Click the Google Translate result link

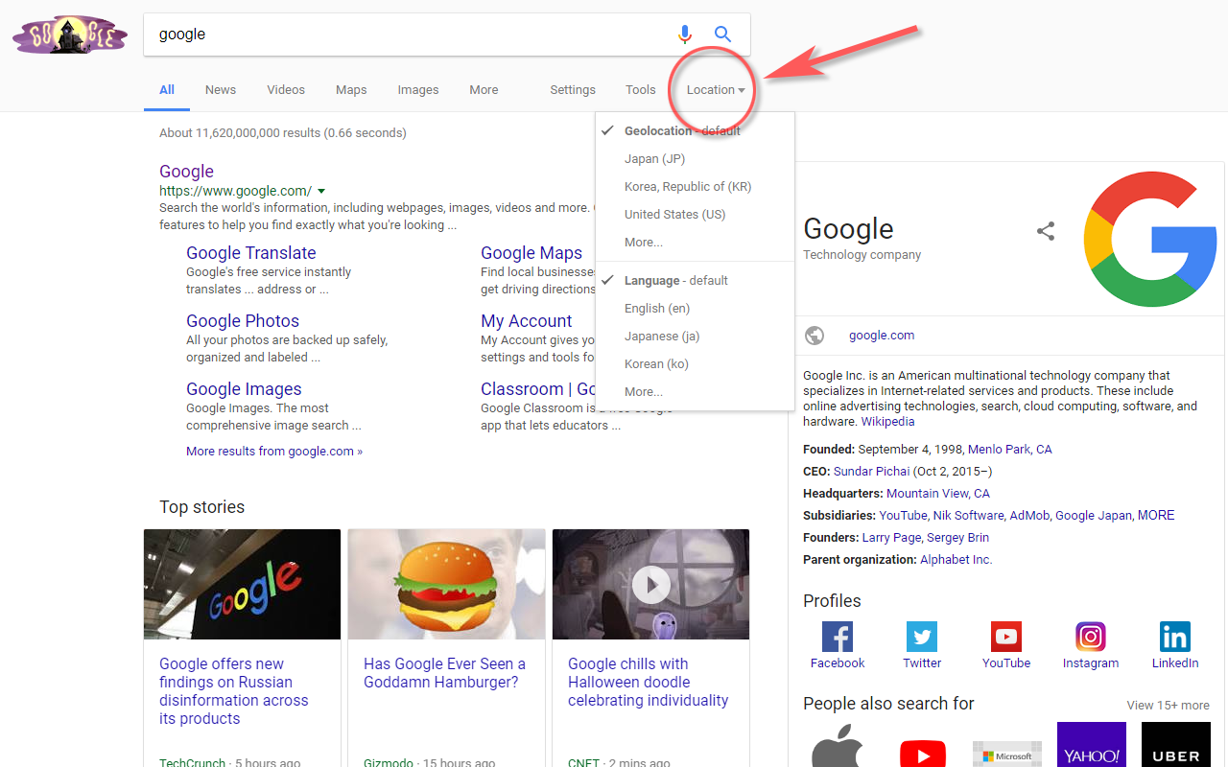pyautogui.click(x=250, y=252)
